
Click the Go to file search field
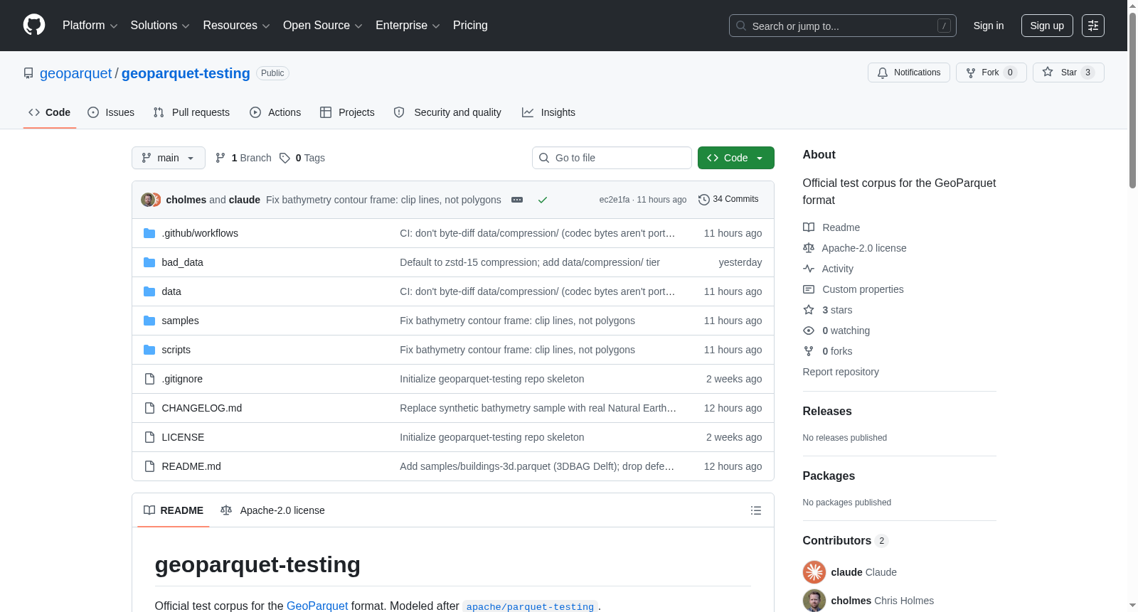pyautogui.click(x=612, y=158)
